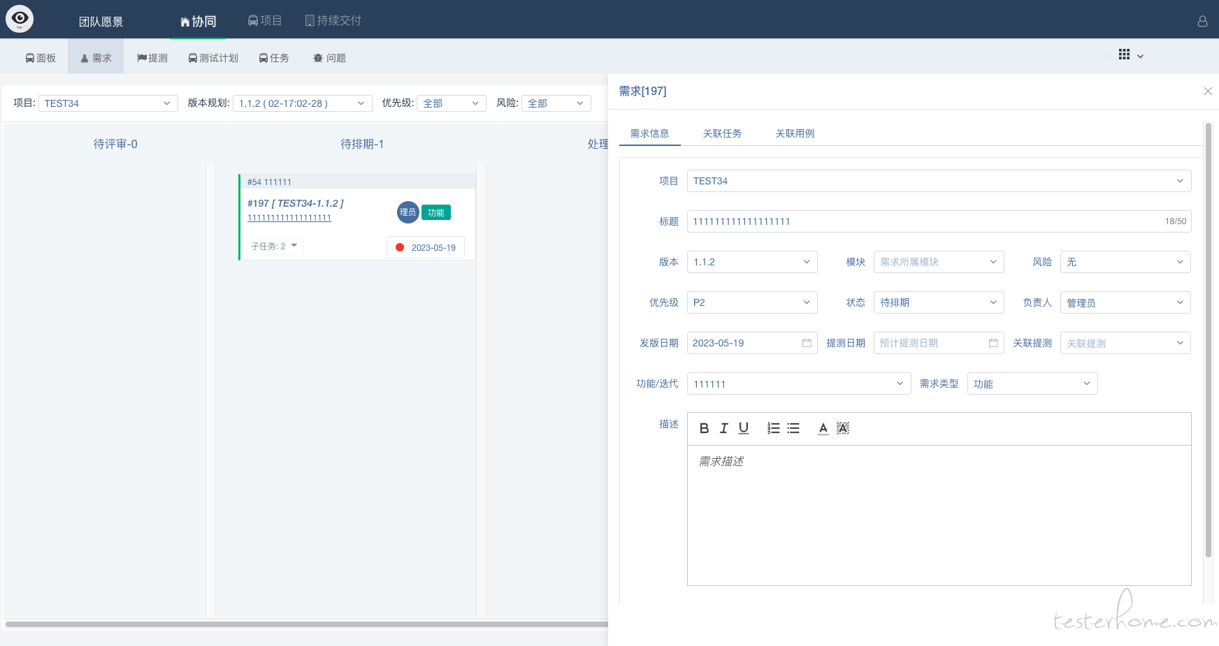This screenshot has height=646, width=1219.
Task: Open the font color picker
Action: [x=823, y=428]
